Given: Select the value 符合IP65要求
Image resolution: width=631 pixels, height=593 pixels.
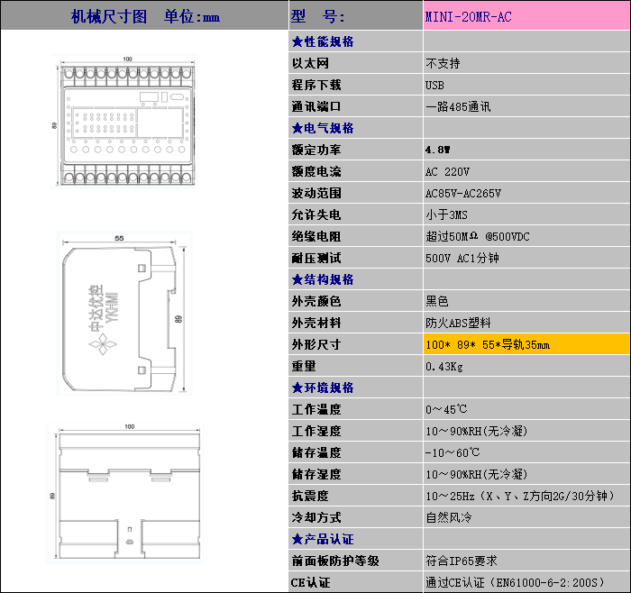Looking at the screenshot, I should click(462, 561).
